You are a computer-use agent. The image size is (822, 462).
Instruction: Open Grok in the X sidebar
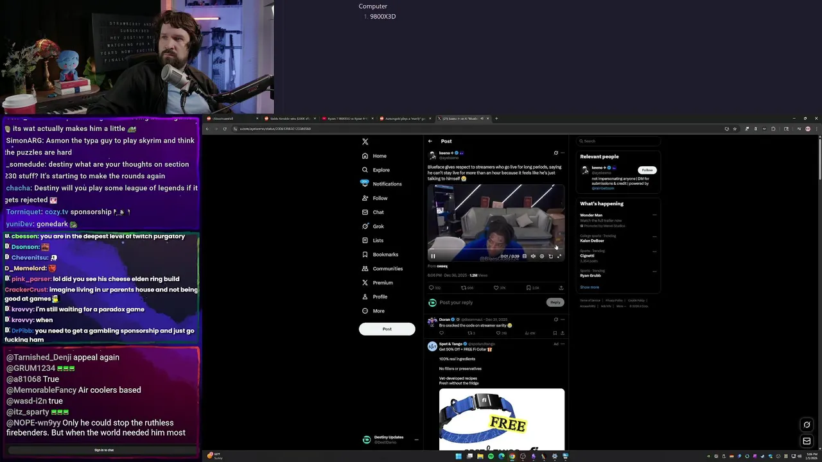[373, 227]
